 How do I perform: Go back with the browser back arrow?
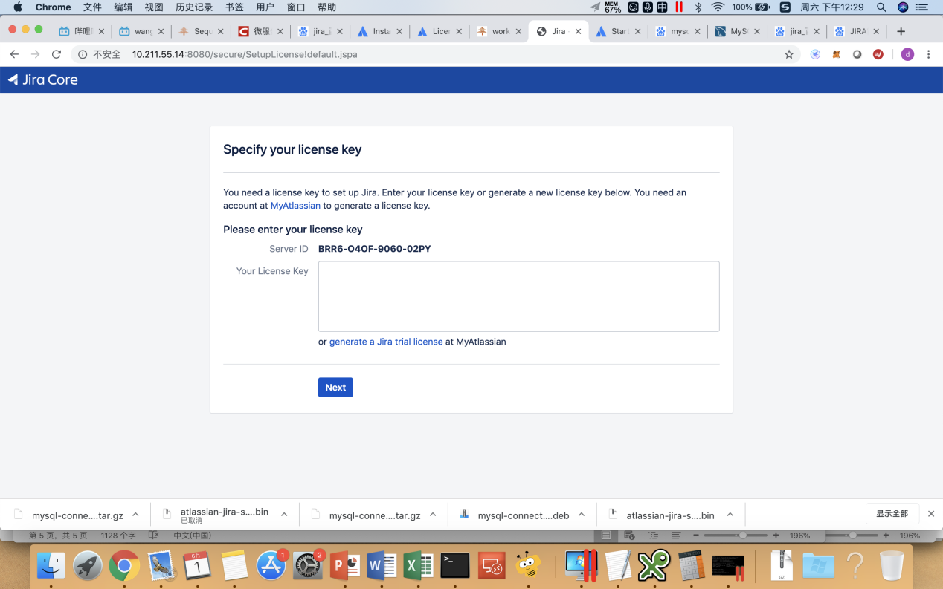[x=14, y=54]
